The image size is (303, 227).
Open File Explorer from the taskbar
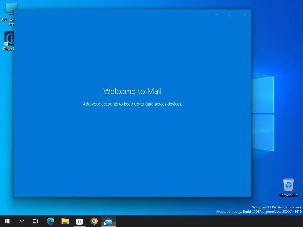click(65, 221)
